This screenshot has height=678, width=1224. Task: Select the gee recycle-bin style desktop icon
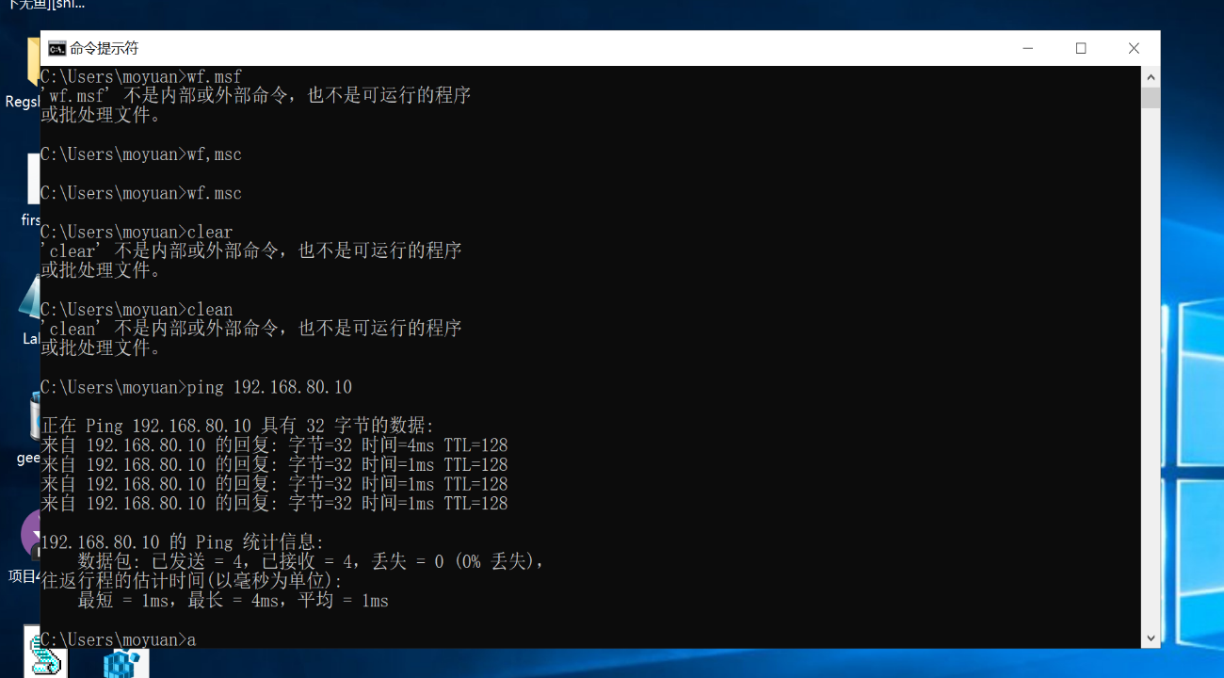(30, 428)
